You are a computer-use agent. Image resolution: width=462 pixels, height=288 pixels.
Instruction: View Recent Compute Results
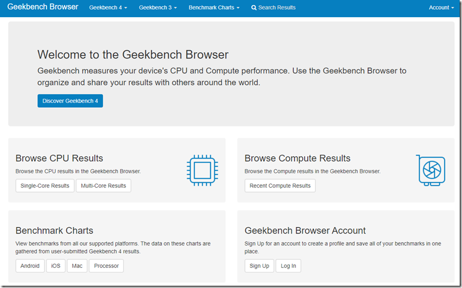[x=280, y=186]
